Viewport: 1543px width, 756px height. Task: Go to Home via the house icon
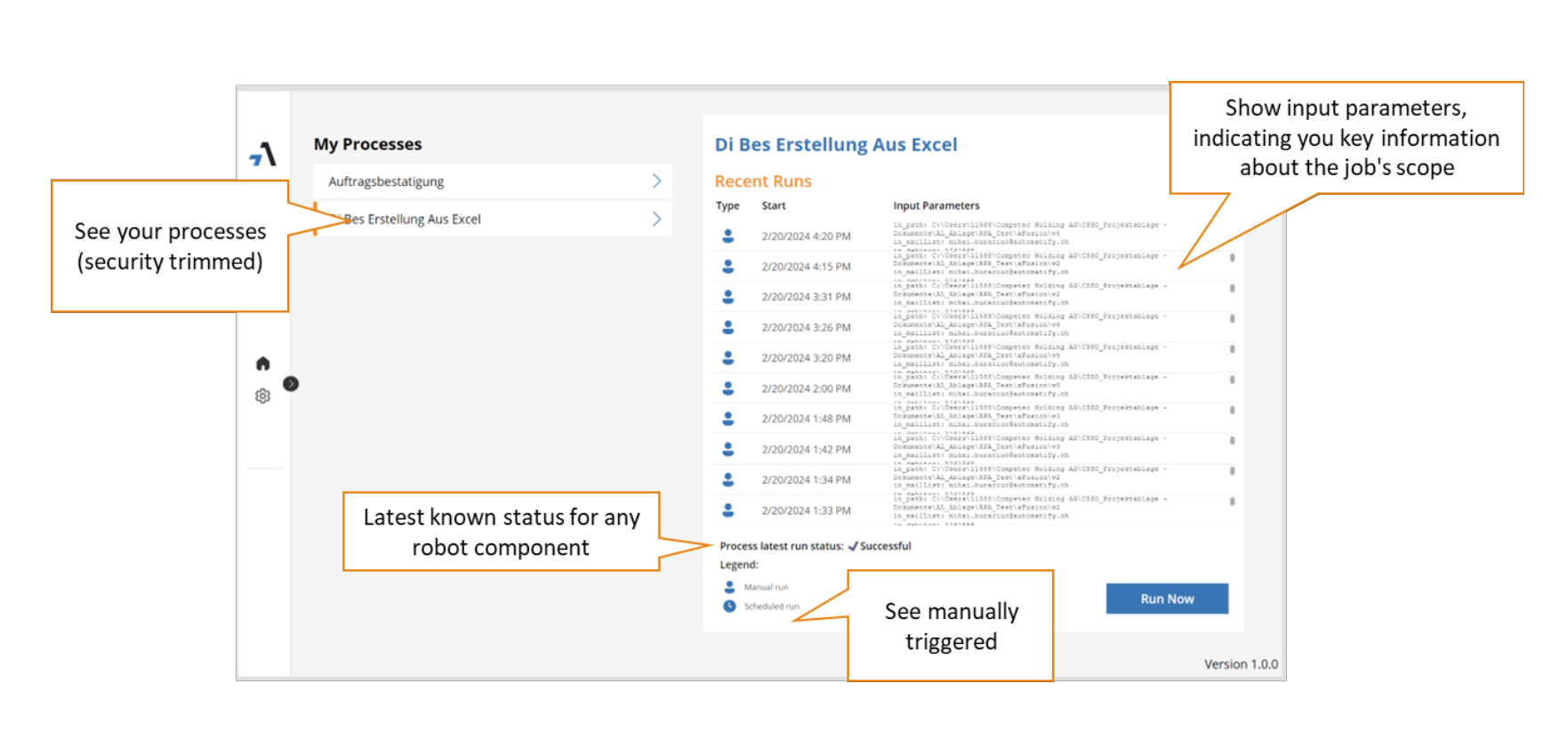pyautogui.click(x=262, y=363)
